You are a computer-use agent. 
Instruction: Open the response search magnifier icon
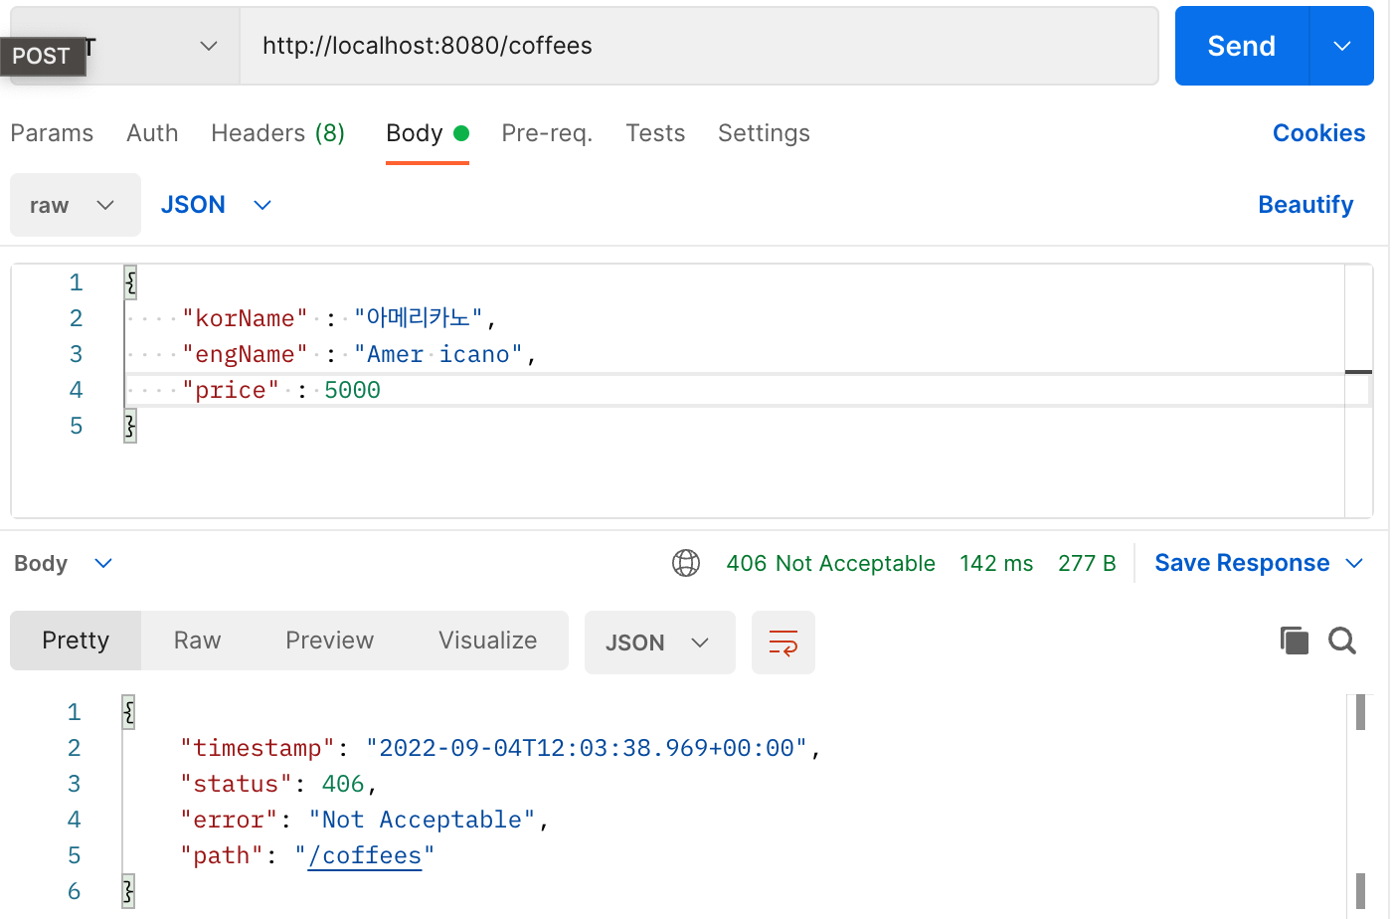click(1342, 641)
